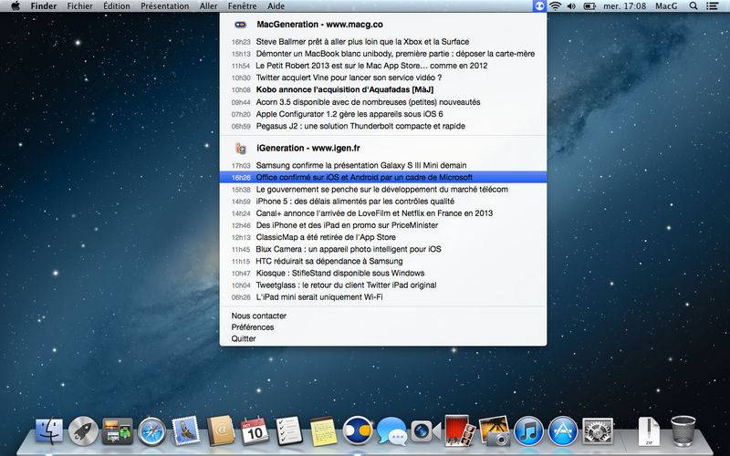Open the Trash in the Dock
The image size is (730, 456).
coord(683,431)
